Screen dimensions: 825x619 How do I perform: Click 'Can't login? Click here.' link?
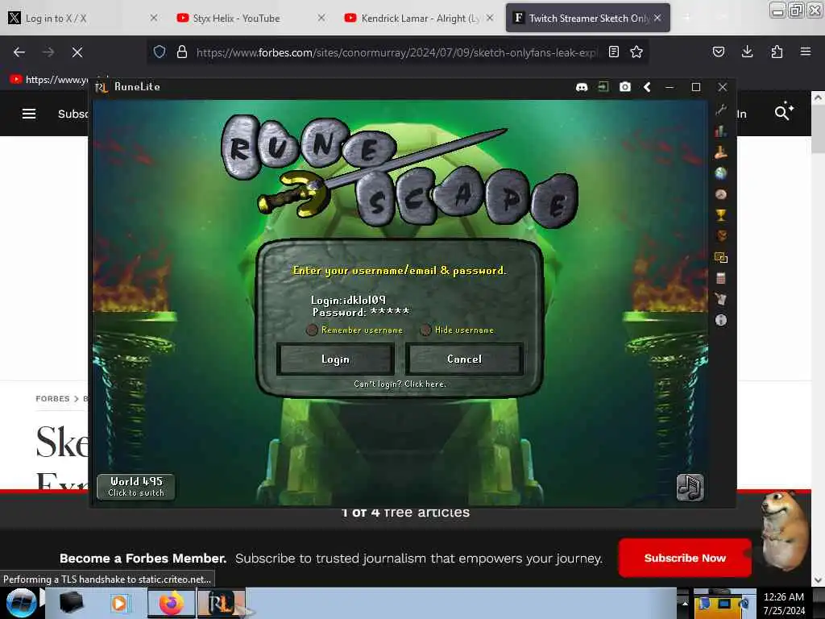point(400,384)
